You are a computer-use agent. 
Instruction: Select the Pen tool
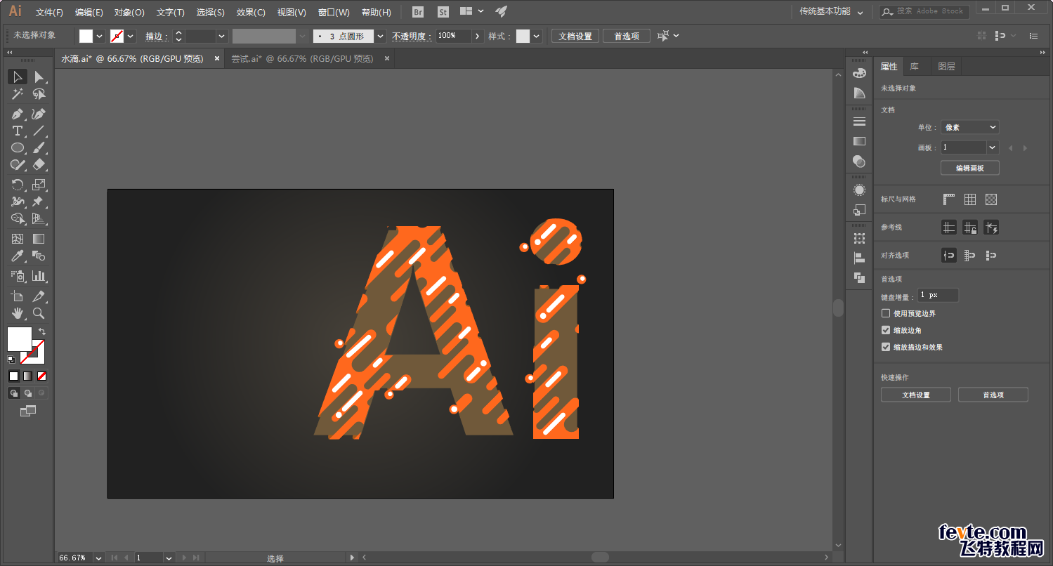click(18, 114)
